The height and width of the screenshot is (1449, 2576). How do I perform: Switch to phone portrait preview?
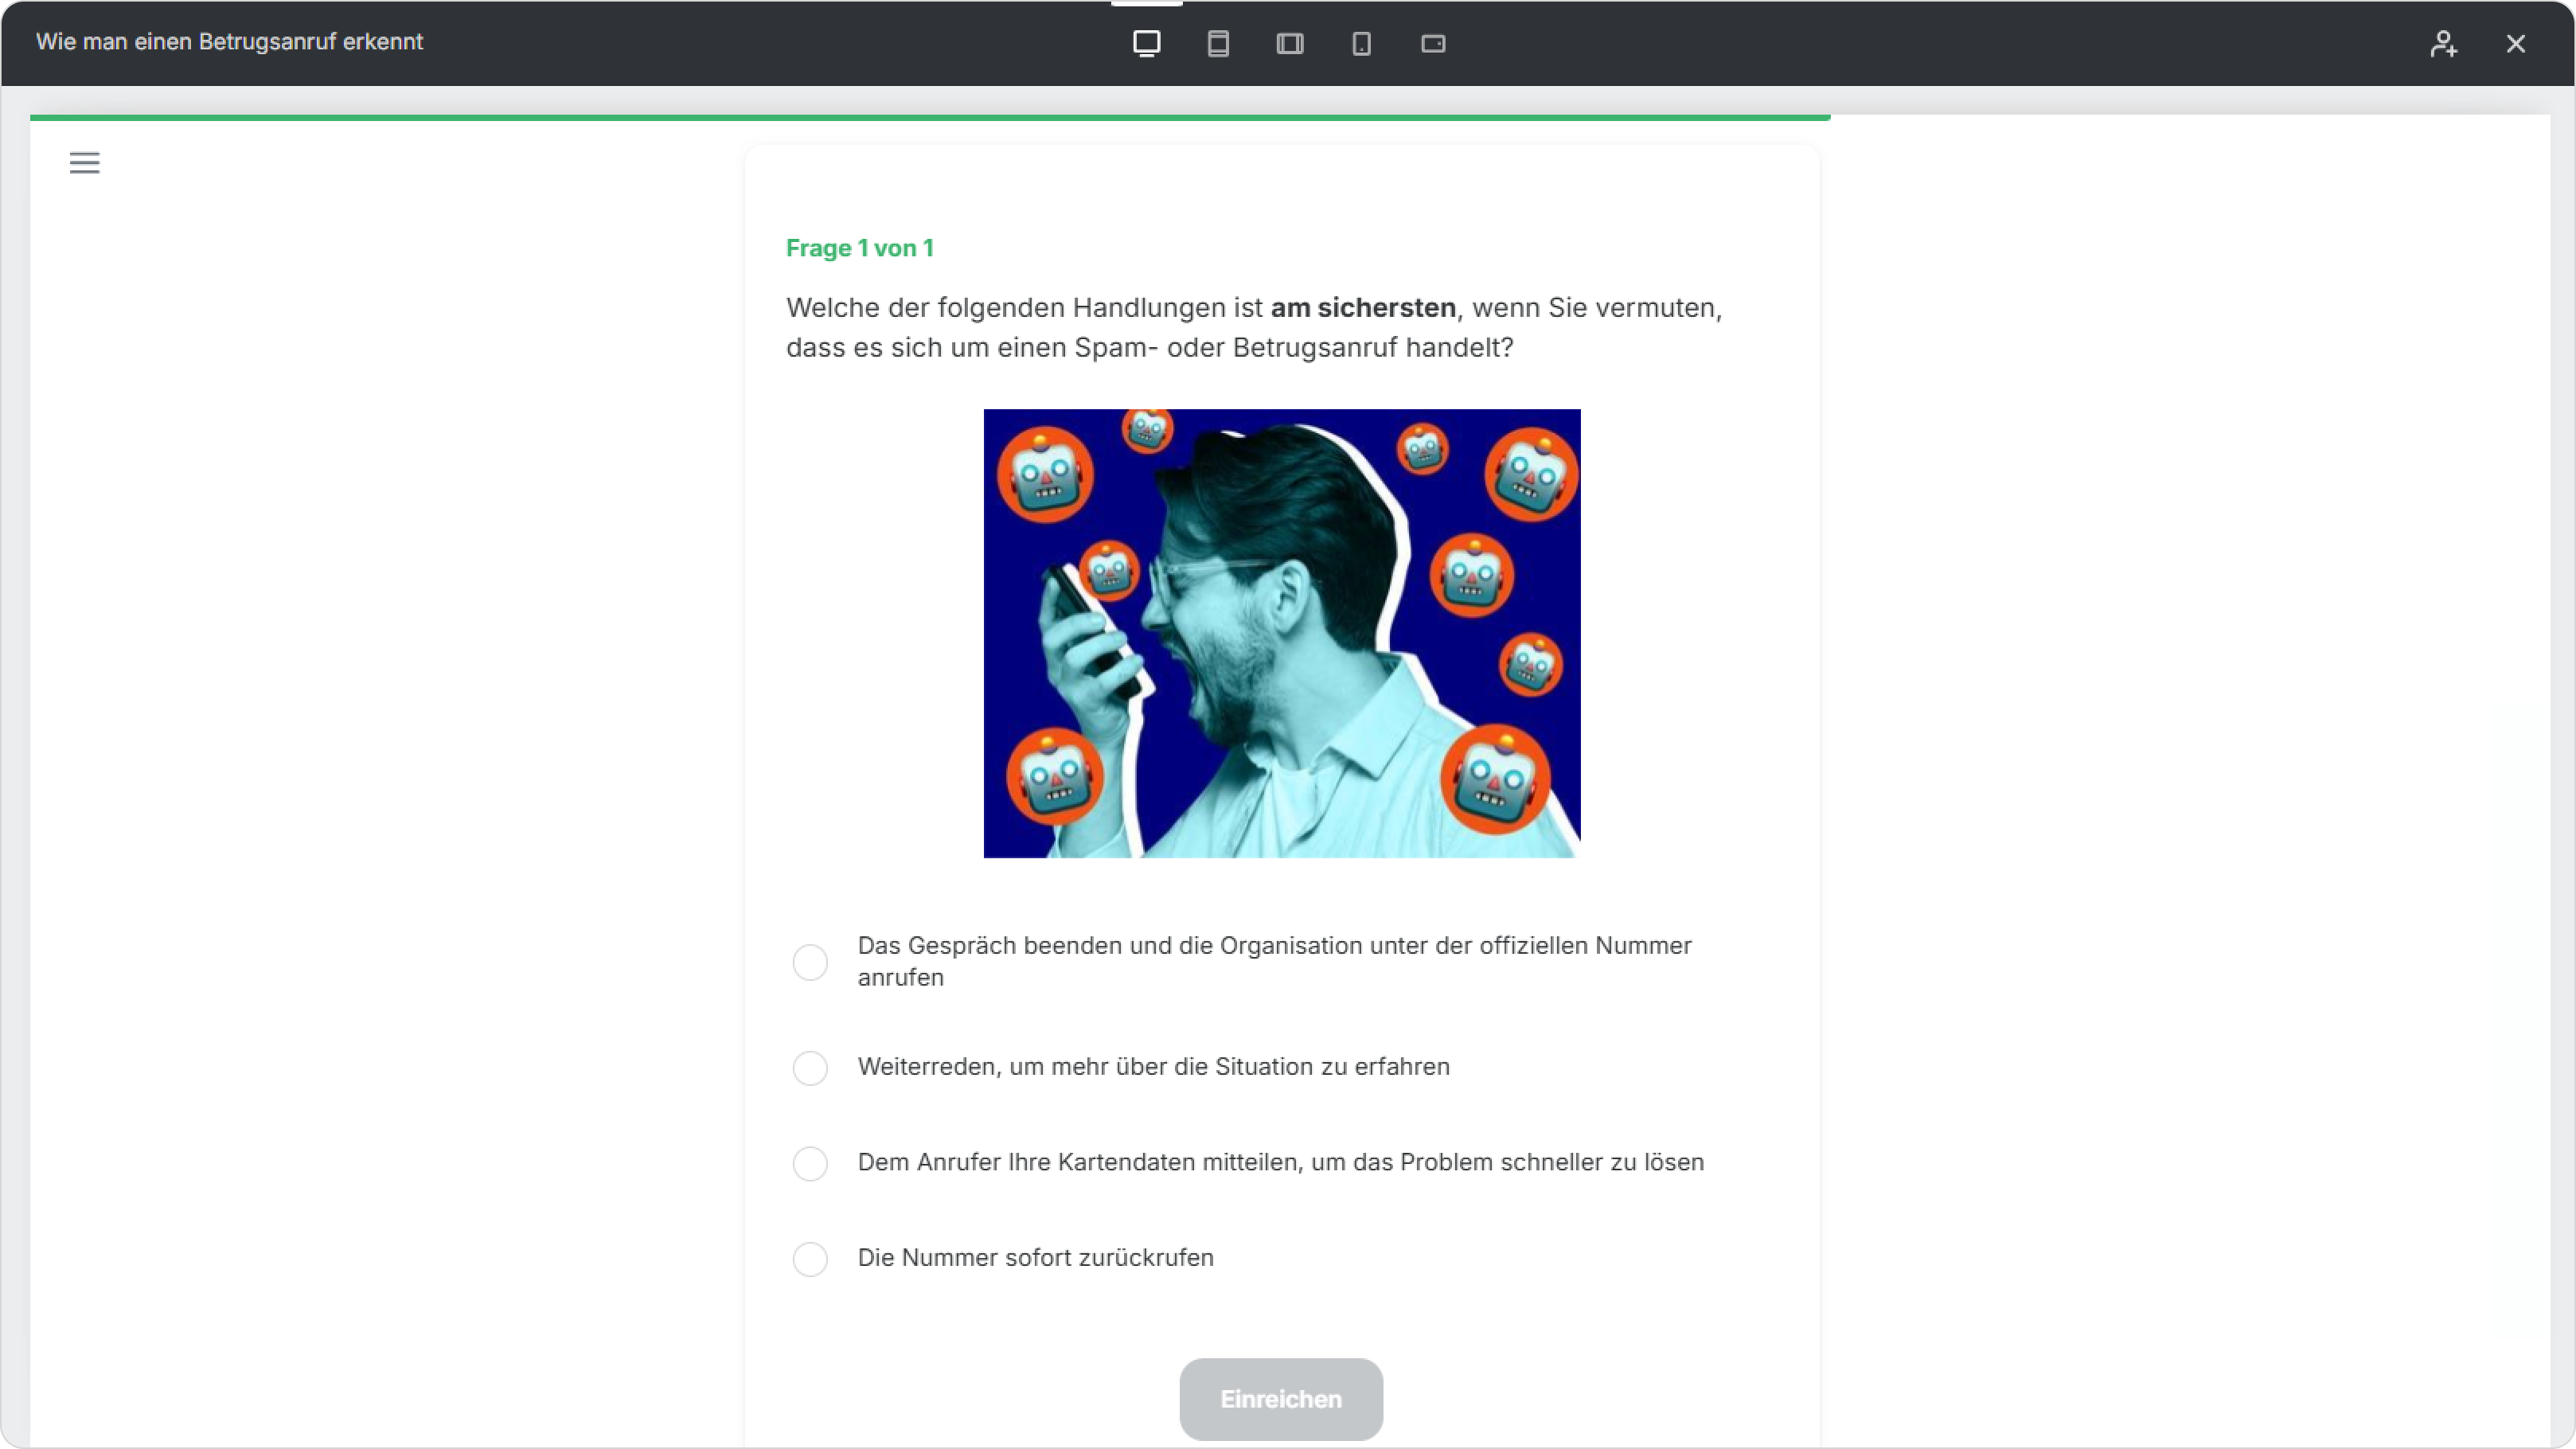click(x=1361, y=43)
